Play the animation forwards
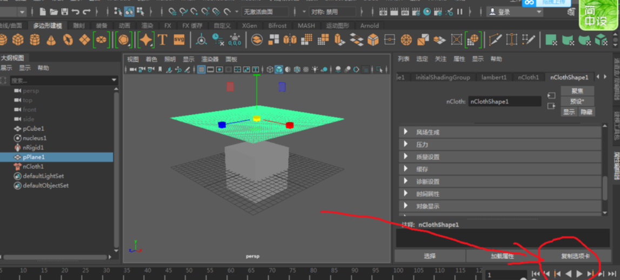The image size is (620, 280). [579, 274]
